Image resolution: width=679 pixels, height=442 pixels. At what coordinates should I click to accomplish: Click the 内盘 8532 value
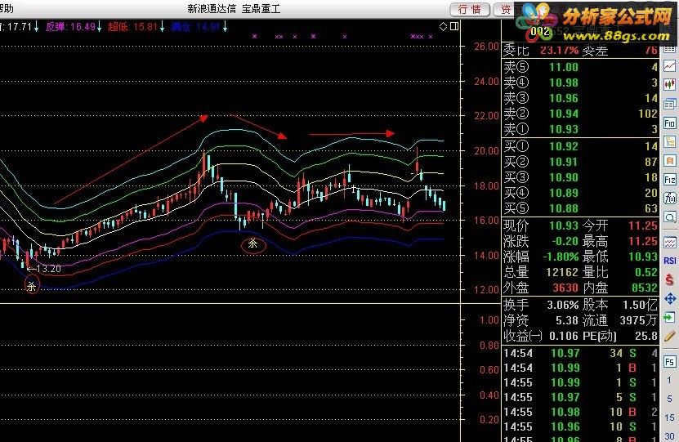point(645,288)
